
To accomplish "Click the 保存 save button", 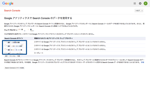I will tap(6, 56).
